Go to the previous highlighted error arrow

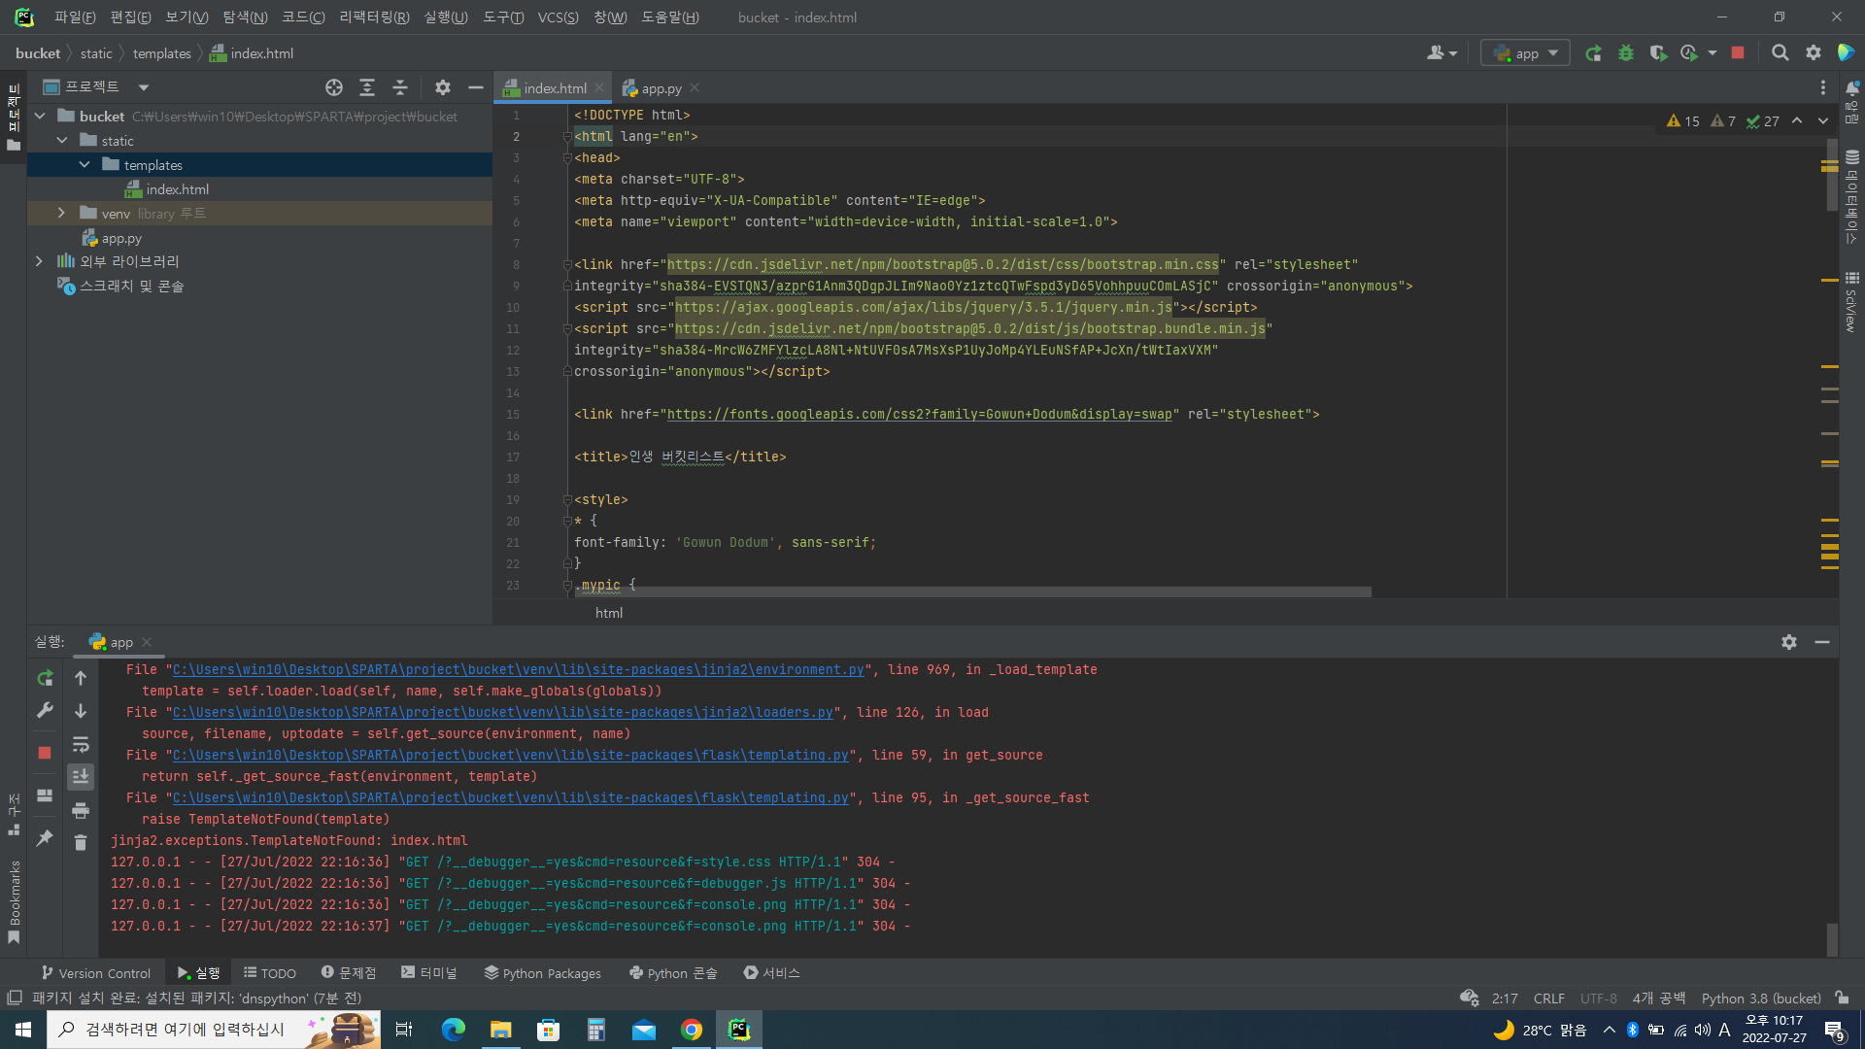(1797, 121)
